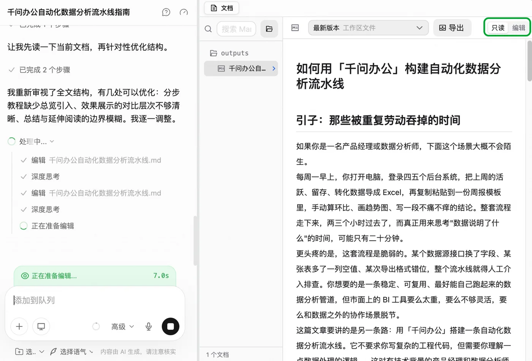This screenshot has height=361, width=532.
Task: Activate the microphone voice input icon
Action: 149,326
